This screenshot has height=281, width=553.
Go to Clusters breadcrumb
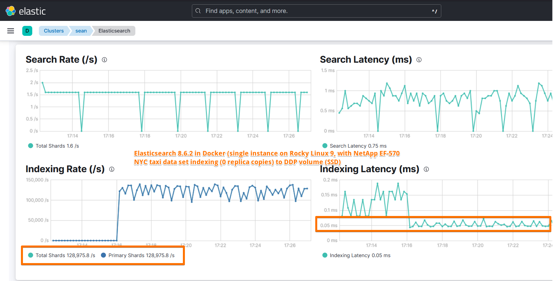point(54,31)
